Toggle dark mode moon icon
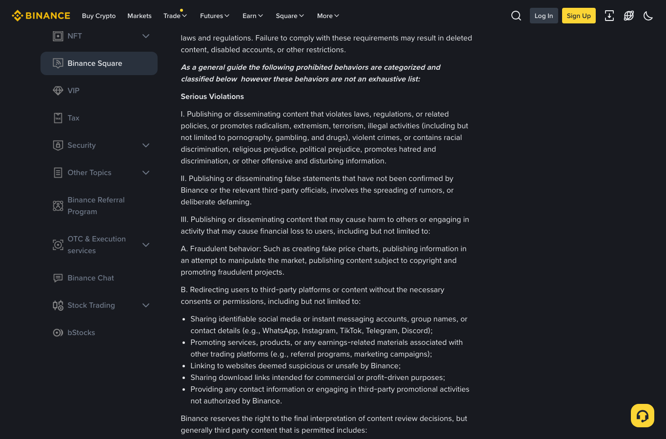The image size is (666, 439). 648,16
